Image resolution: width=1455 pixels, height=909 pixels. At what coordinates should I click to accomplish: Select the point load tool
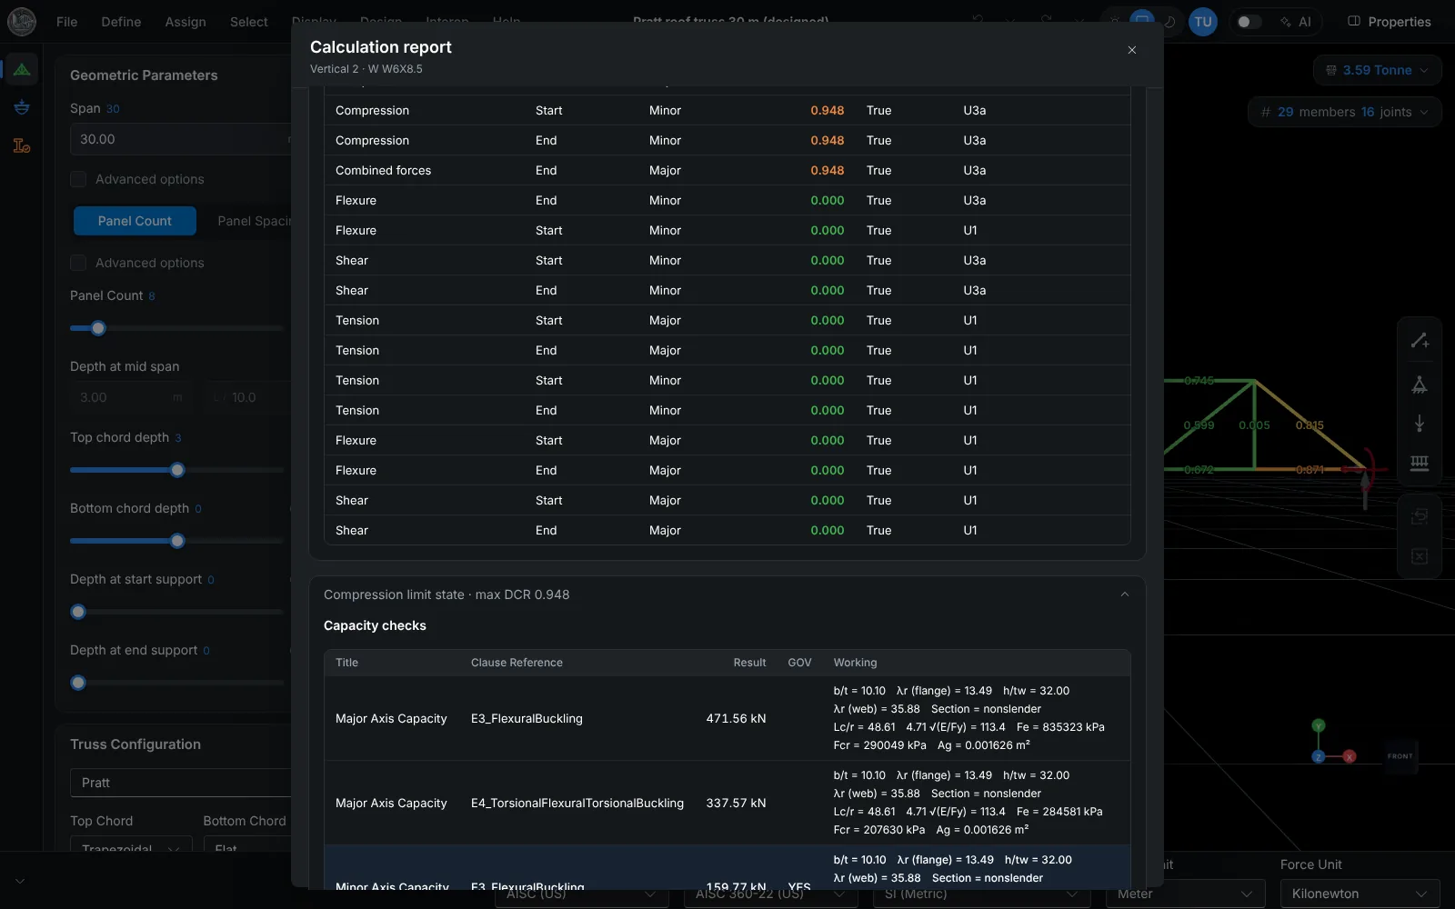pyautogui.click(x=1420, y=424)
